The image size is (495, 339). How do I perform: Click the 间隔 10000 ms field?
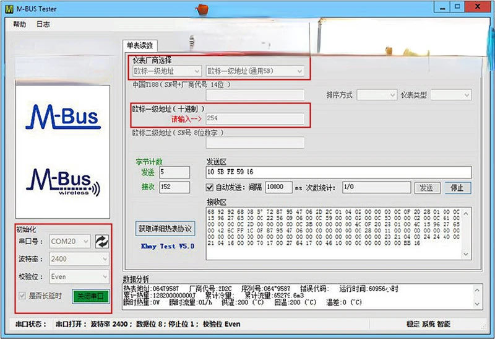[279, 187]
